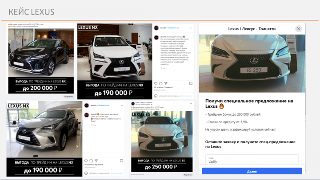Screen dimensions: 320x180
Task: Share the white Lexus NX post
Action: (166, 83)
